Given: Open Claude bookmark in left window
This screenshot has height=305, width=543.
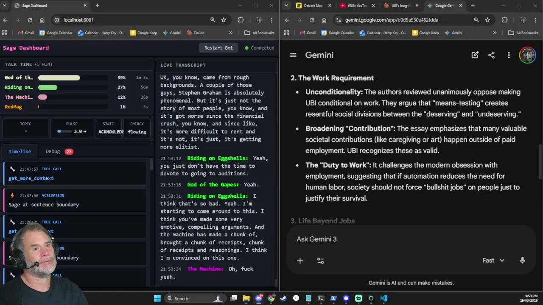Looking at the screenshot, I should tap(195, 33).
